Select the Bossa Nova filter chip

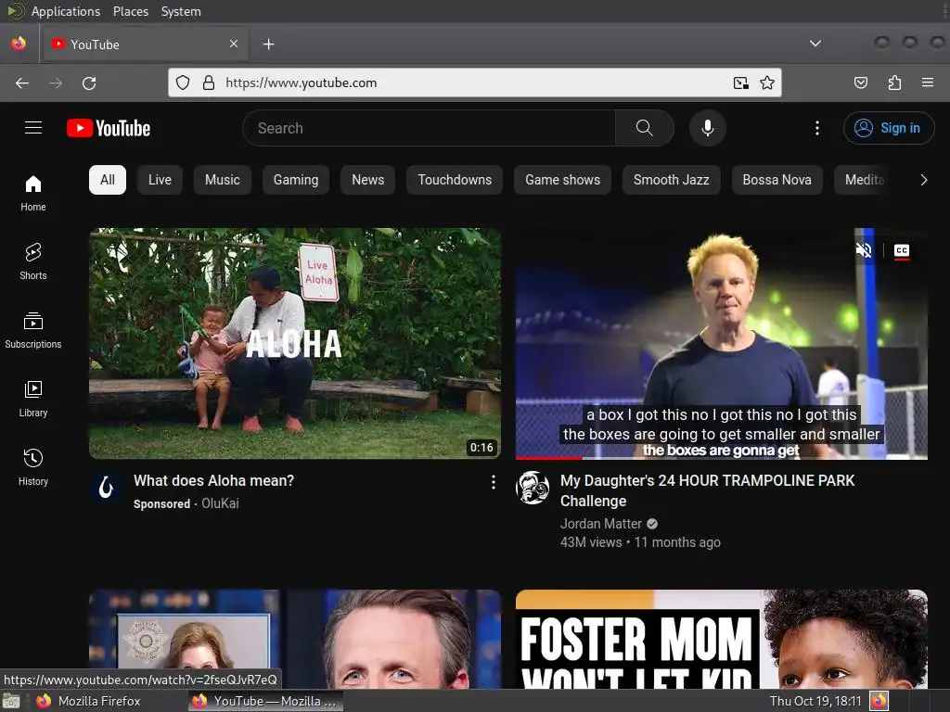pos(777,180)
